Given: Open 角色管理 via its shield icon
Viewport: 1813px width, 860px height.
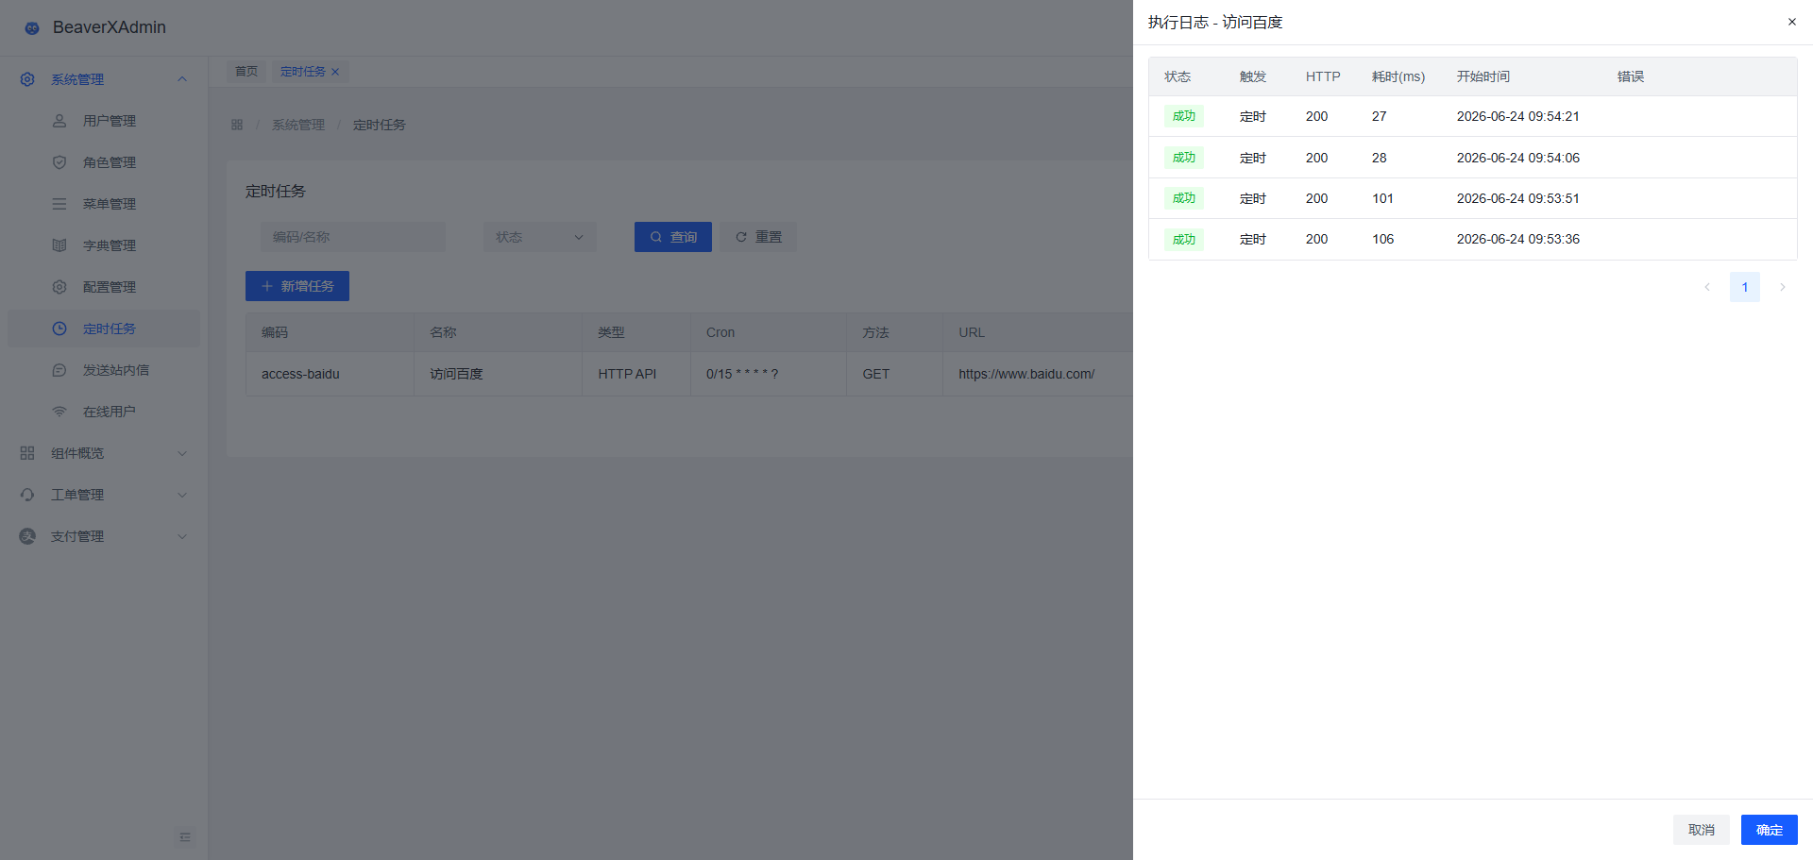Looking at the screenshot, I should (x=59, y=162).
